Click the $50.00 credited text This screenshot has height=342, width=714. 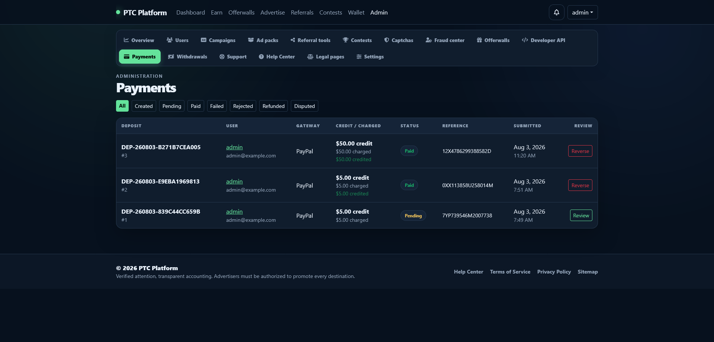coord(353,159)
